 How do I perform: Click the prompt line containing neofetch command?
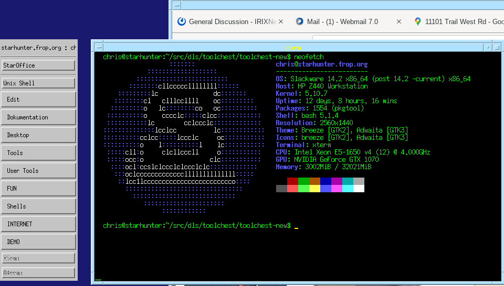[x=214, y=57]
